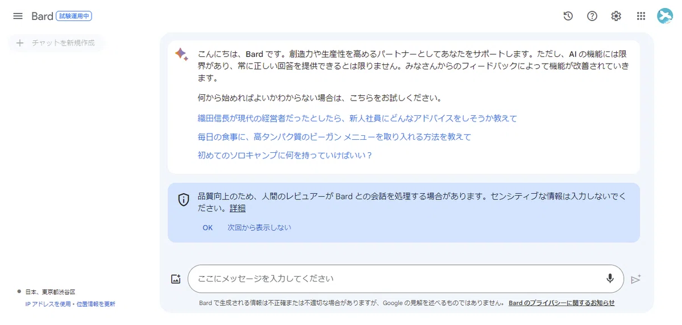Click the send message arrow icon
The height and width of the screenshot is (325, 682).
pos(636,279)
